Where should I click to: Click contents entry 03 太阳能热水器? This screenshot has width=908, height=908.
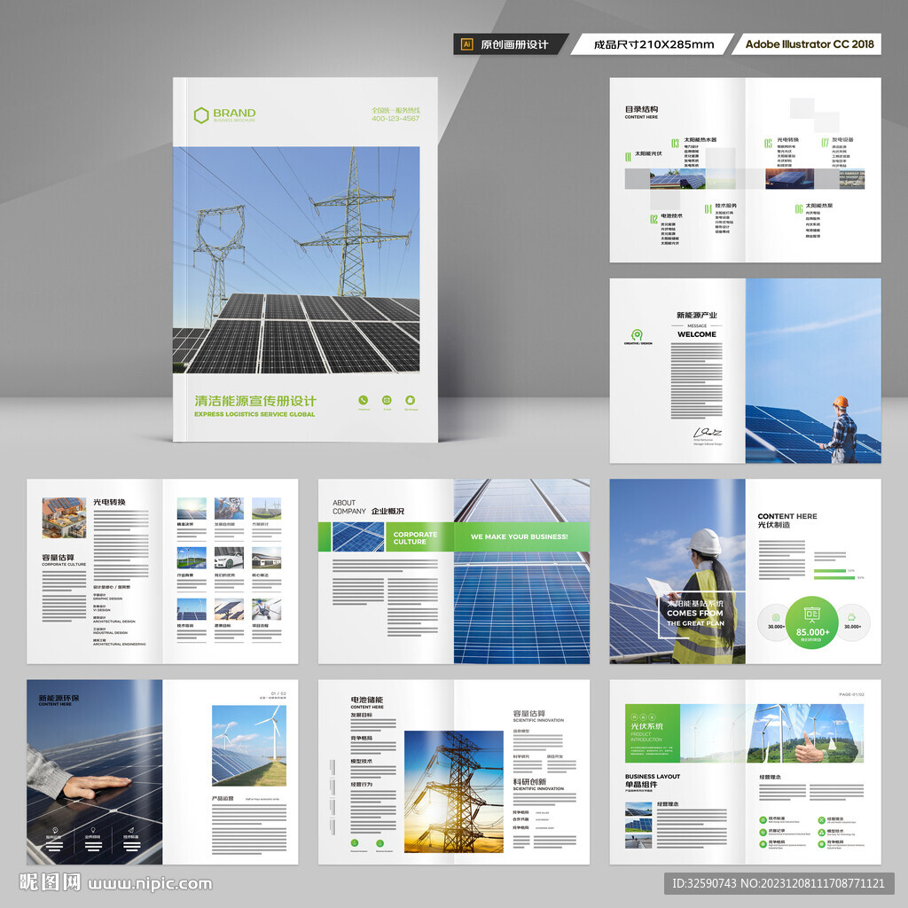point(693,141)
